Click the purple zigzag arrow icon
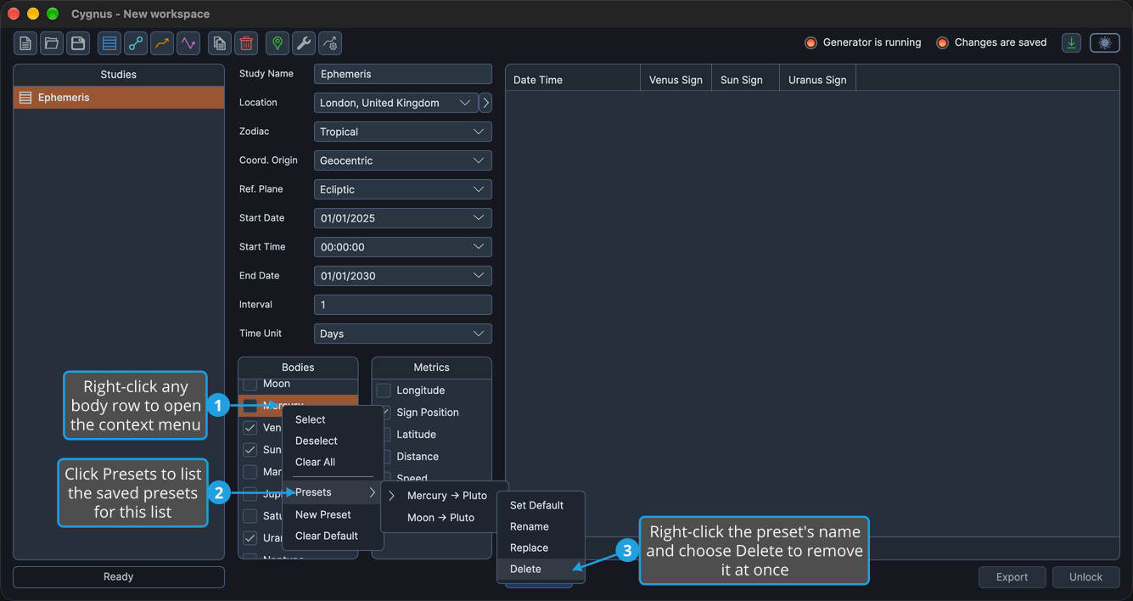1133x601 pixels. point(188,43)
